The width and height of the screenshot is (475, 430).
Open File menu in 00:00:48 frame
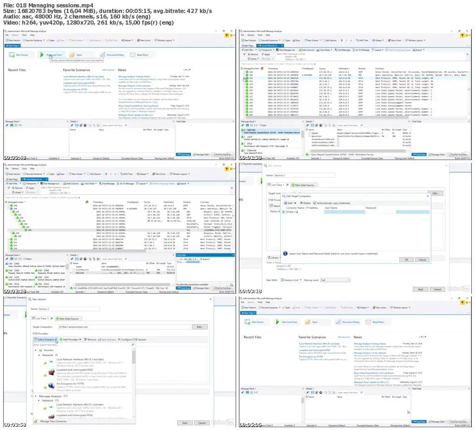[x=7, y=35]
